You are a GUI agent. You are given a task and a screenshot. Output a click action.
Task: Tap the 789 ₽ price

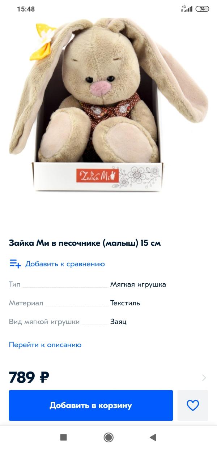point(29,378)
